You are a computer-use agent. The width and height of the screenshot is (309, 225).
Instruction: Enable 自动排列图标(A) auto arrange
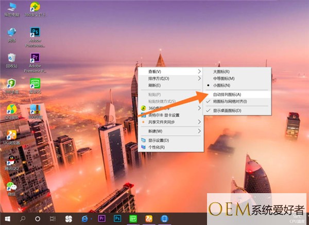227,95
